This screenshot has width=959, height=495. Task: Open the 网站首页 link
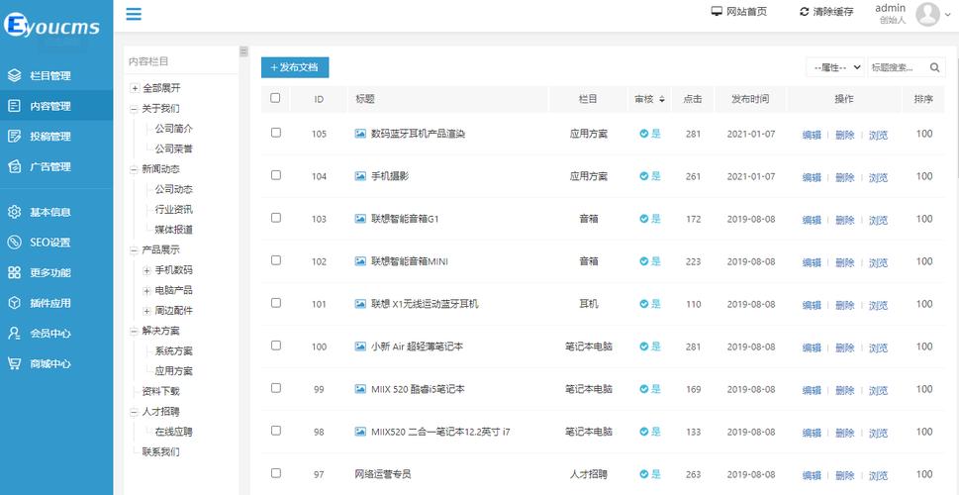click(x=739, y=12)
